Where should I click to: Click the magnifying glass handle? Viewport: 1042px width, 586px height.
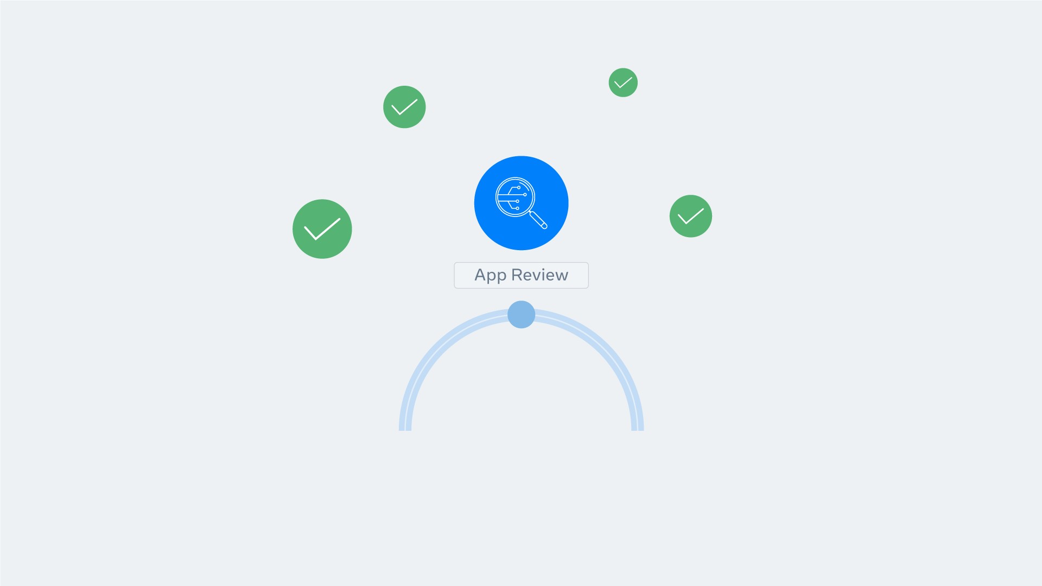tap(538, 220)
